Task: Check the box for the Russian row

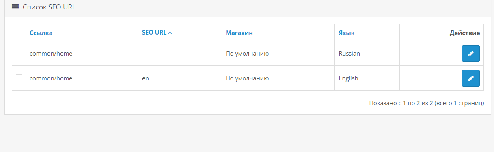Action: pos(19,53)
